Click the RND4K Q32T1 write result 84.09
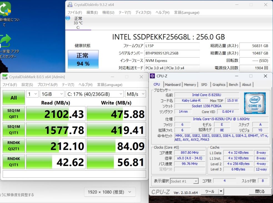 [x=116, y=146]
